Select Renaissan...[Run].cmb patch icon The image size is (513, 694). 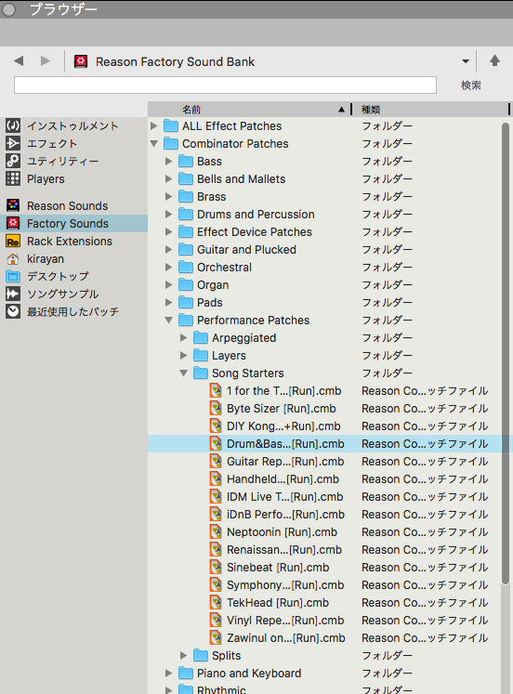pos(216,550)
